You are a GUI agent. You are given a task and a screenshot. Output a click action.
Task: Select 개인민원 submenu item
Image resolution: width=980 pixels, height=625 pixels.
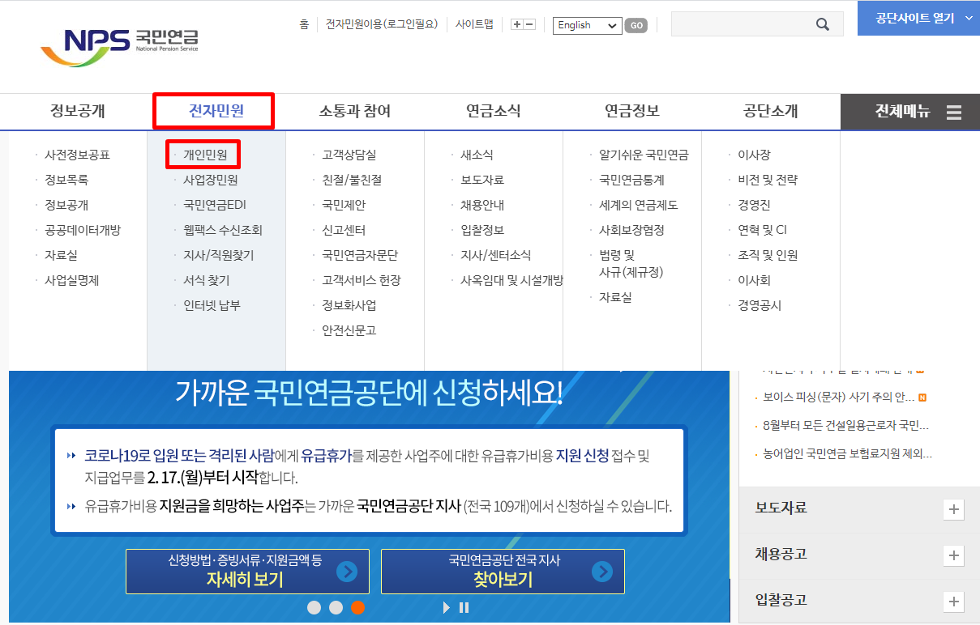click(x=206, y=155)
